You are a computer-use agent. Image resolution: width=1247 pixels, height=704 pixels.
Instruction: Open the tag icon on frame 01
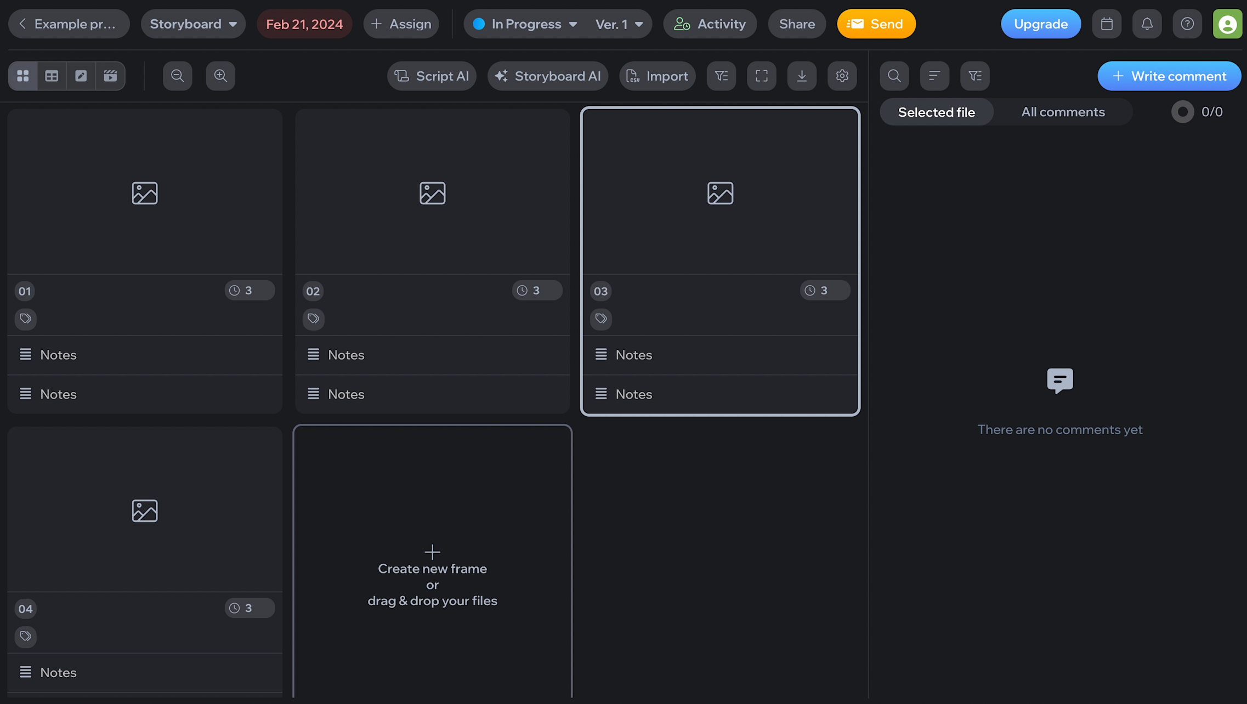point(25,319)
